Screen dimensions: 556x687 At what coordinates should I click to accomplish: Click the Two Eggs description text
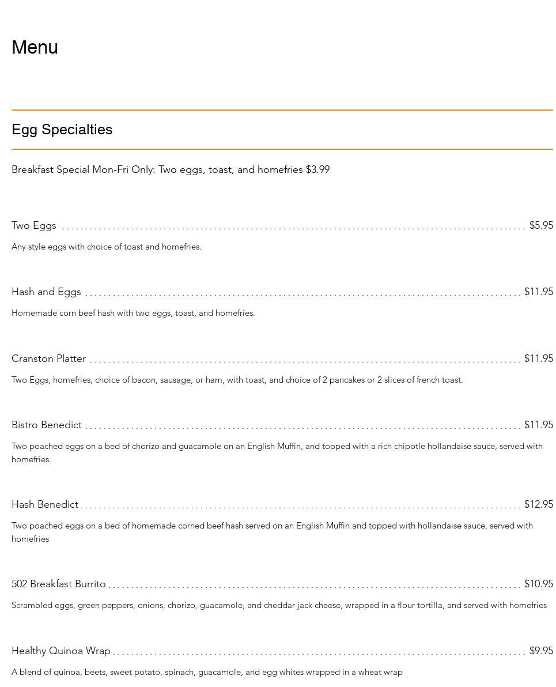point(106,247)
